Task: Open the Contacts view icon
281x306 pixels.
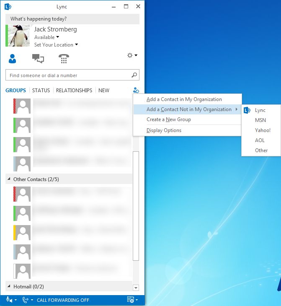Action: click(x=12, y=59)
